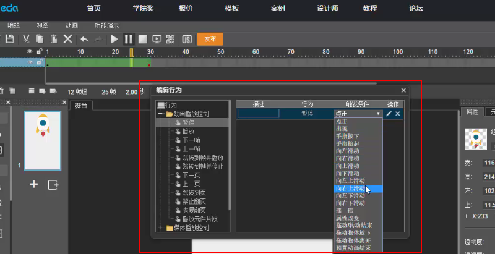This screenshot has height=254, width=495.
Task: Choose 预置动画结束 from the trigger list
Action: point(358,248)
